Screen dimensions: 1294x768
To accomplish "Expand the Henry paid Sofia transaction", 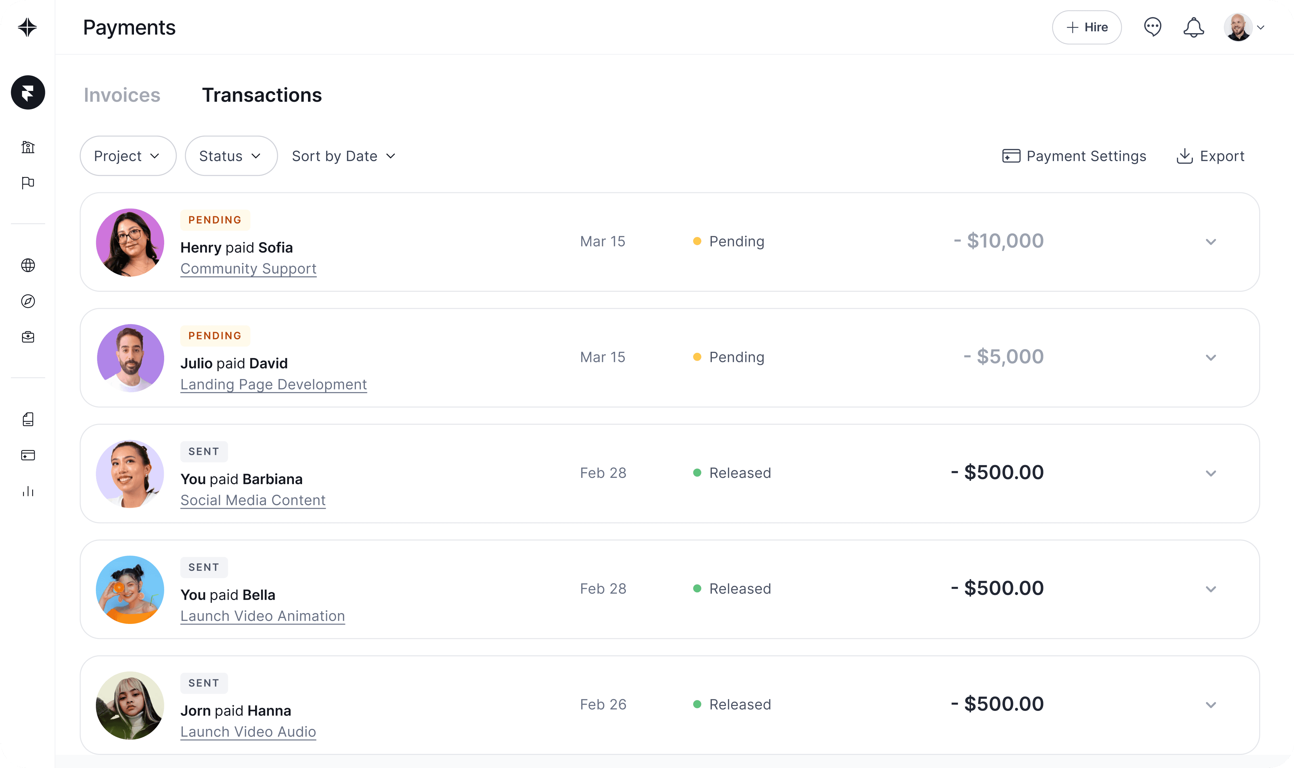I will pos(1211,242).
